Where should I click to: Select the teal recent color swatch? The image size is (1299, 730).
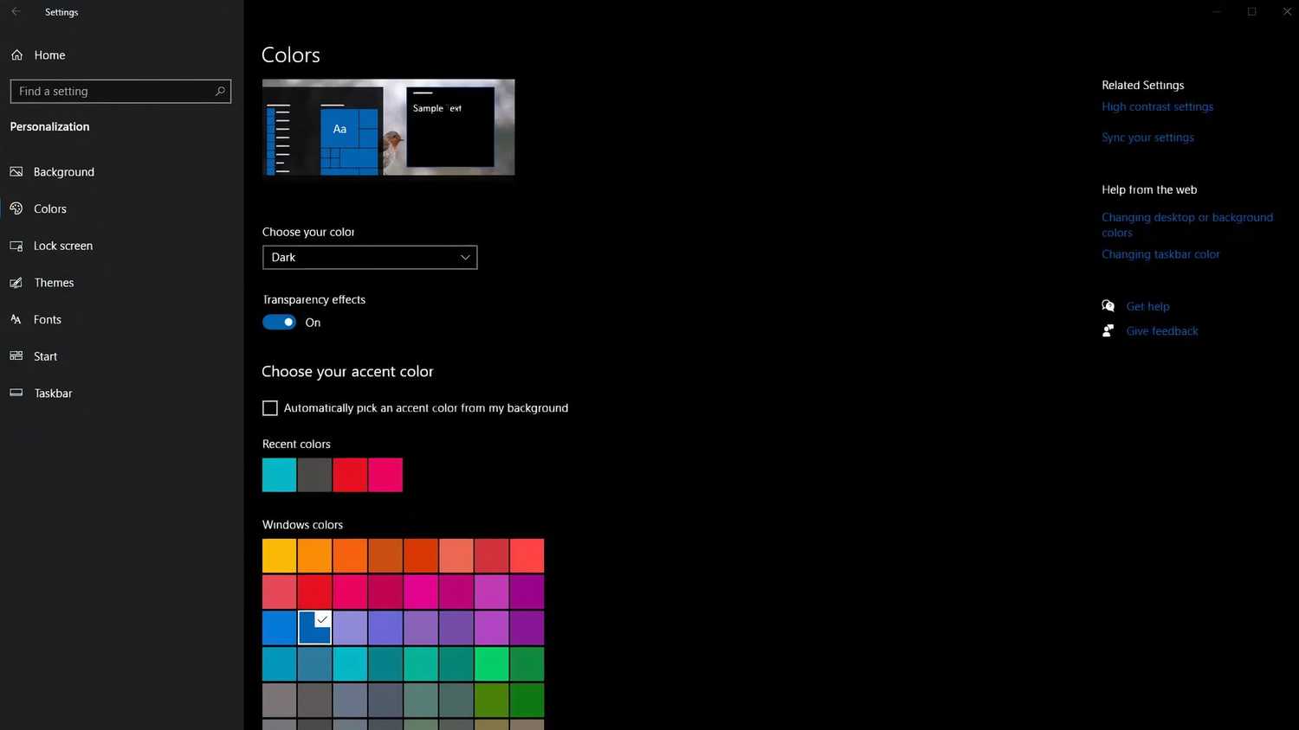coord(279,475)
